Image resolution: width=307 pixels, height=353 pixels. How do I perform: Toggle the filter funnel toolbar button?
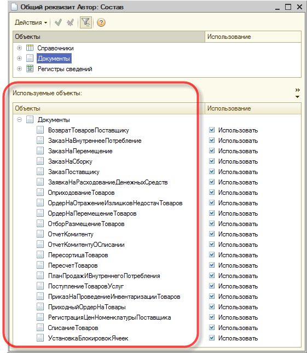tap(86, 22)
